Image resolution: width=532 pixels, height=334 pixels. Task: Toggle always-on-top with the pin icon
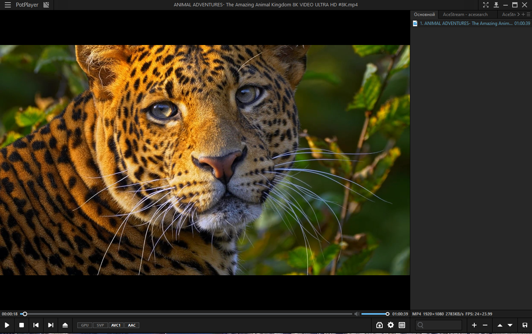point(496,5)
